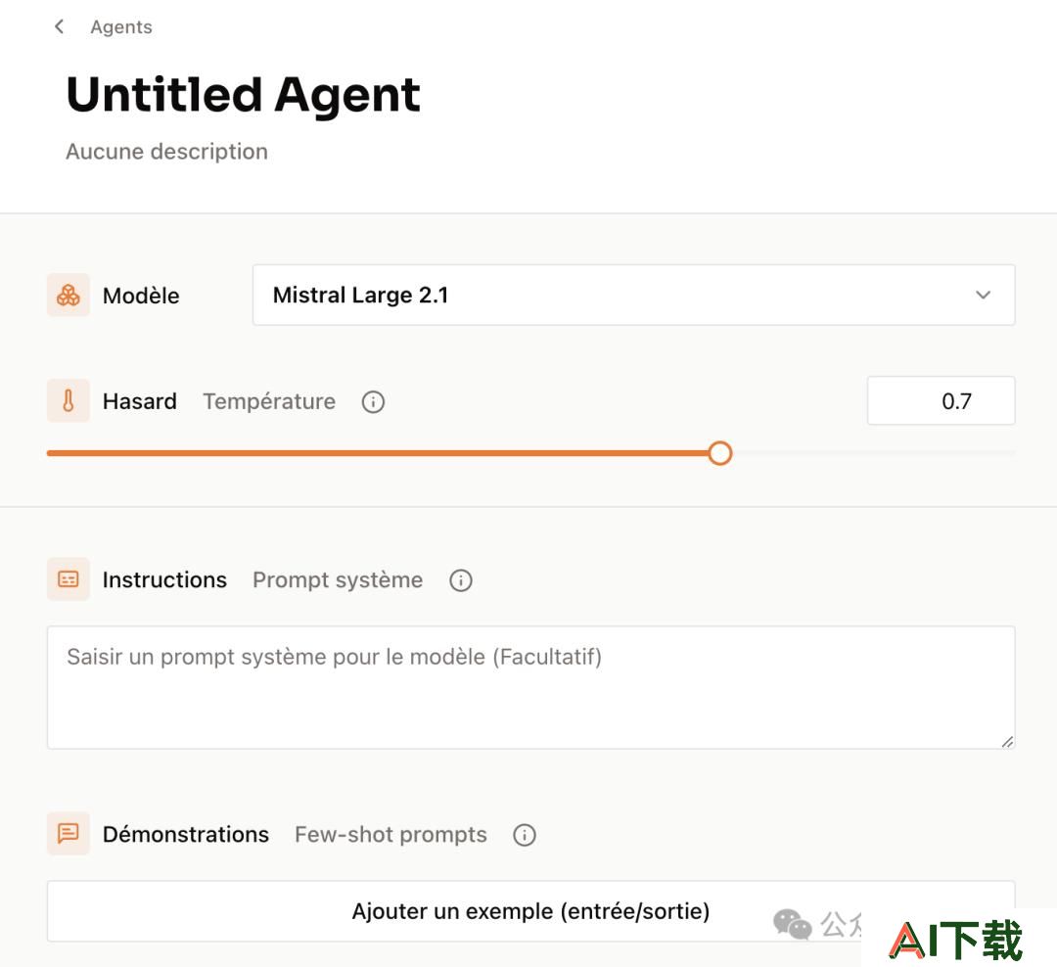Click the temperature slider handle
The width and height of the screenshot is (1057, 967).
pyautogui.click(x=720, y=453)
